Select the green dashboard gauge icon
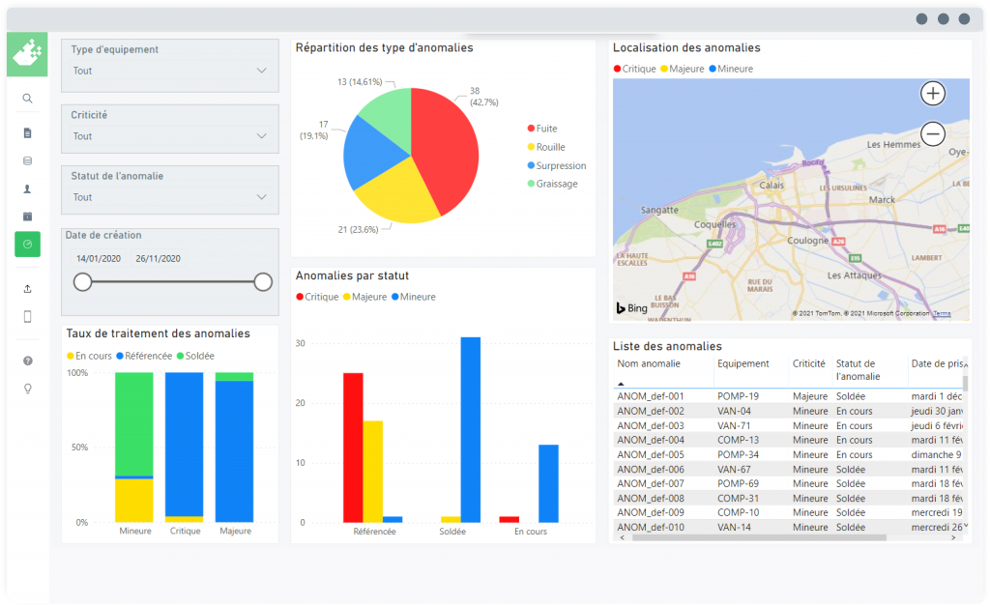Screen dimensions: 990x607 27,245
